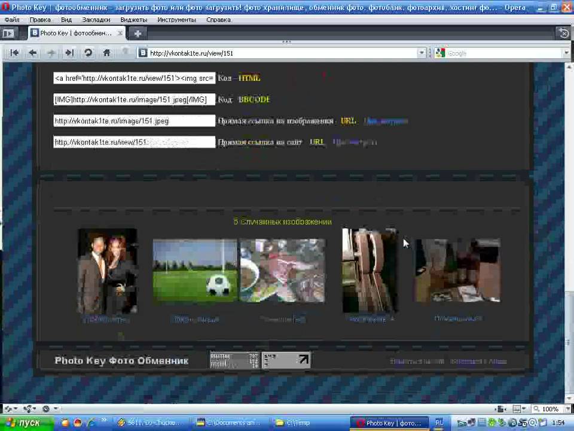Select the BBCODE image text field
The width and height of the screenshot is (574, 431).
pos(135,99)
